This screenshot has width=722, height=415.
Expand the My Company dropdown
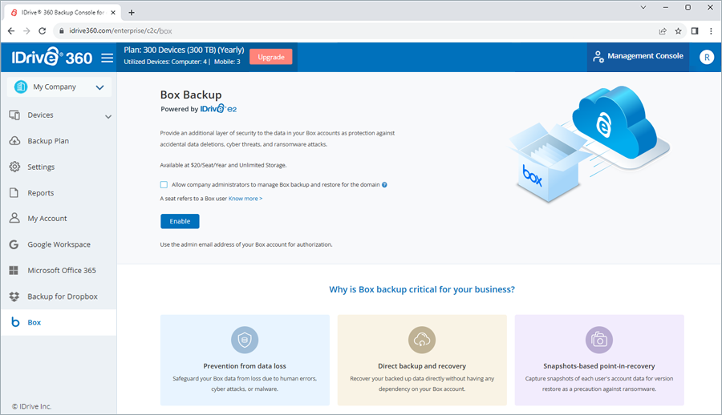pos(99,87)
